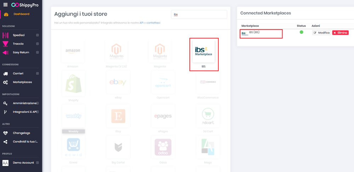Focus the store search field containing ibs

[x=199, y=14]
